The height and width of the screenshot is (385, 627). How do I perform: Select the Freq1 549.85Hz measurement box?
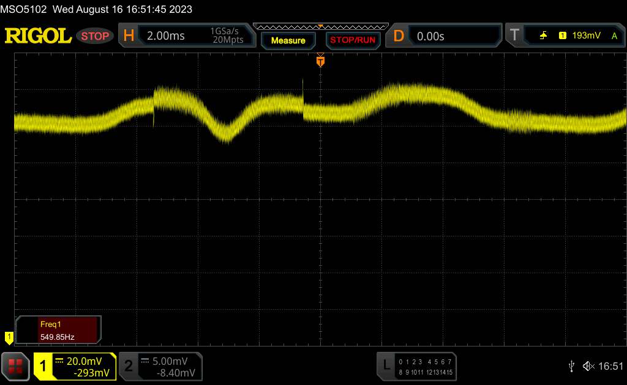pos(59,330)
